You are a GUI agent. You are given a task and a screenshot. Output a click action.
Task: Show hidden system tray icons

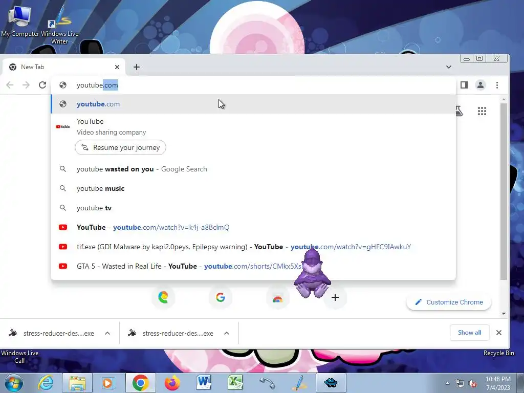pos(447,383)
